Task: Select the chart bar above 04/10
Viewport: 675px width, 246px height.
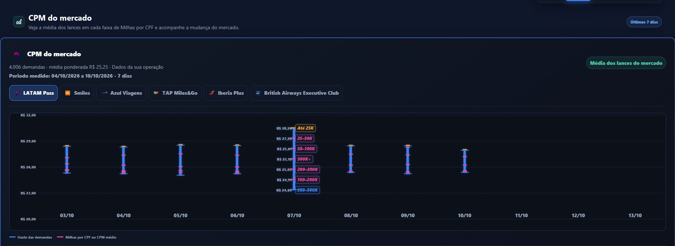Action: pos(124,160)
